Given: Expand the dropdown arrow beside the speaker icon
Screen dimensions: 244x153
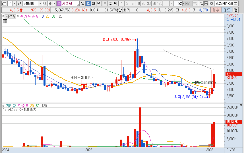Looking at the screenshot, I should [x=54, y=3].
